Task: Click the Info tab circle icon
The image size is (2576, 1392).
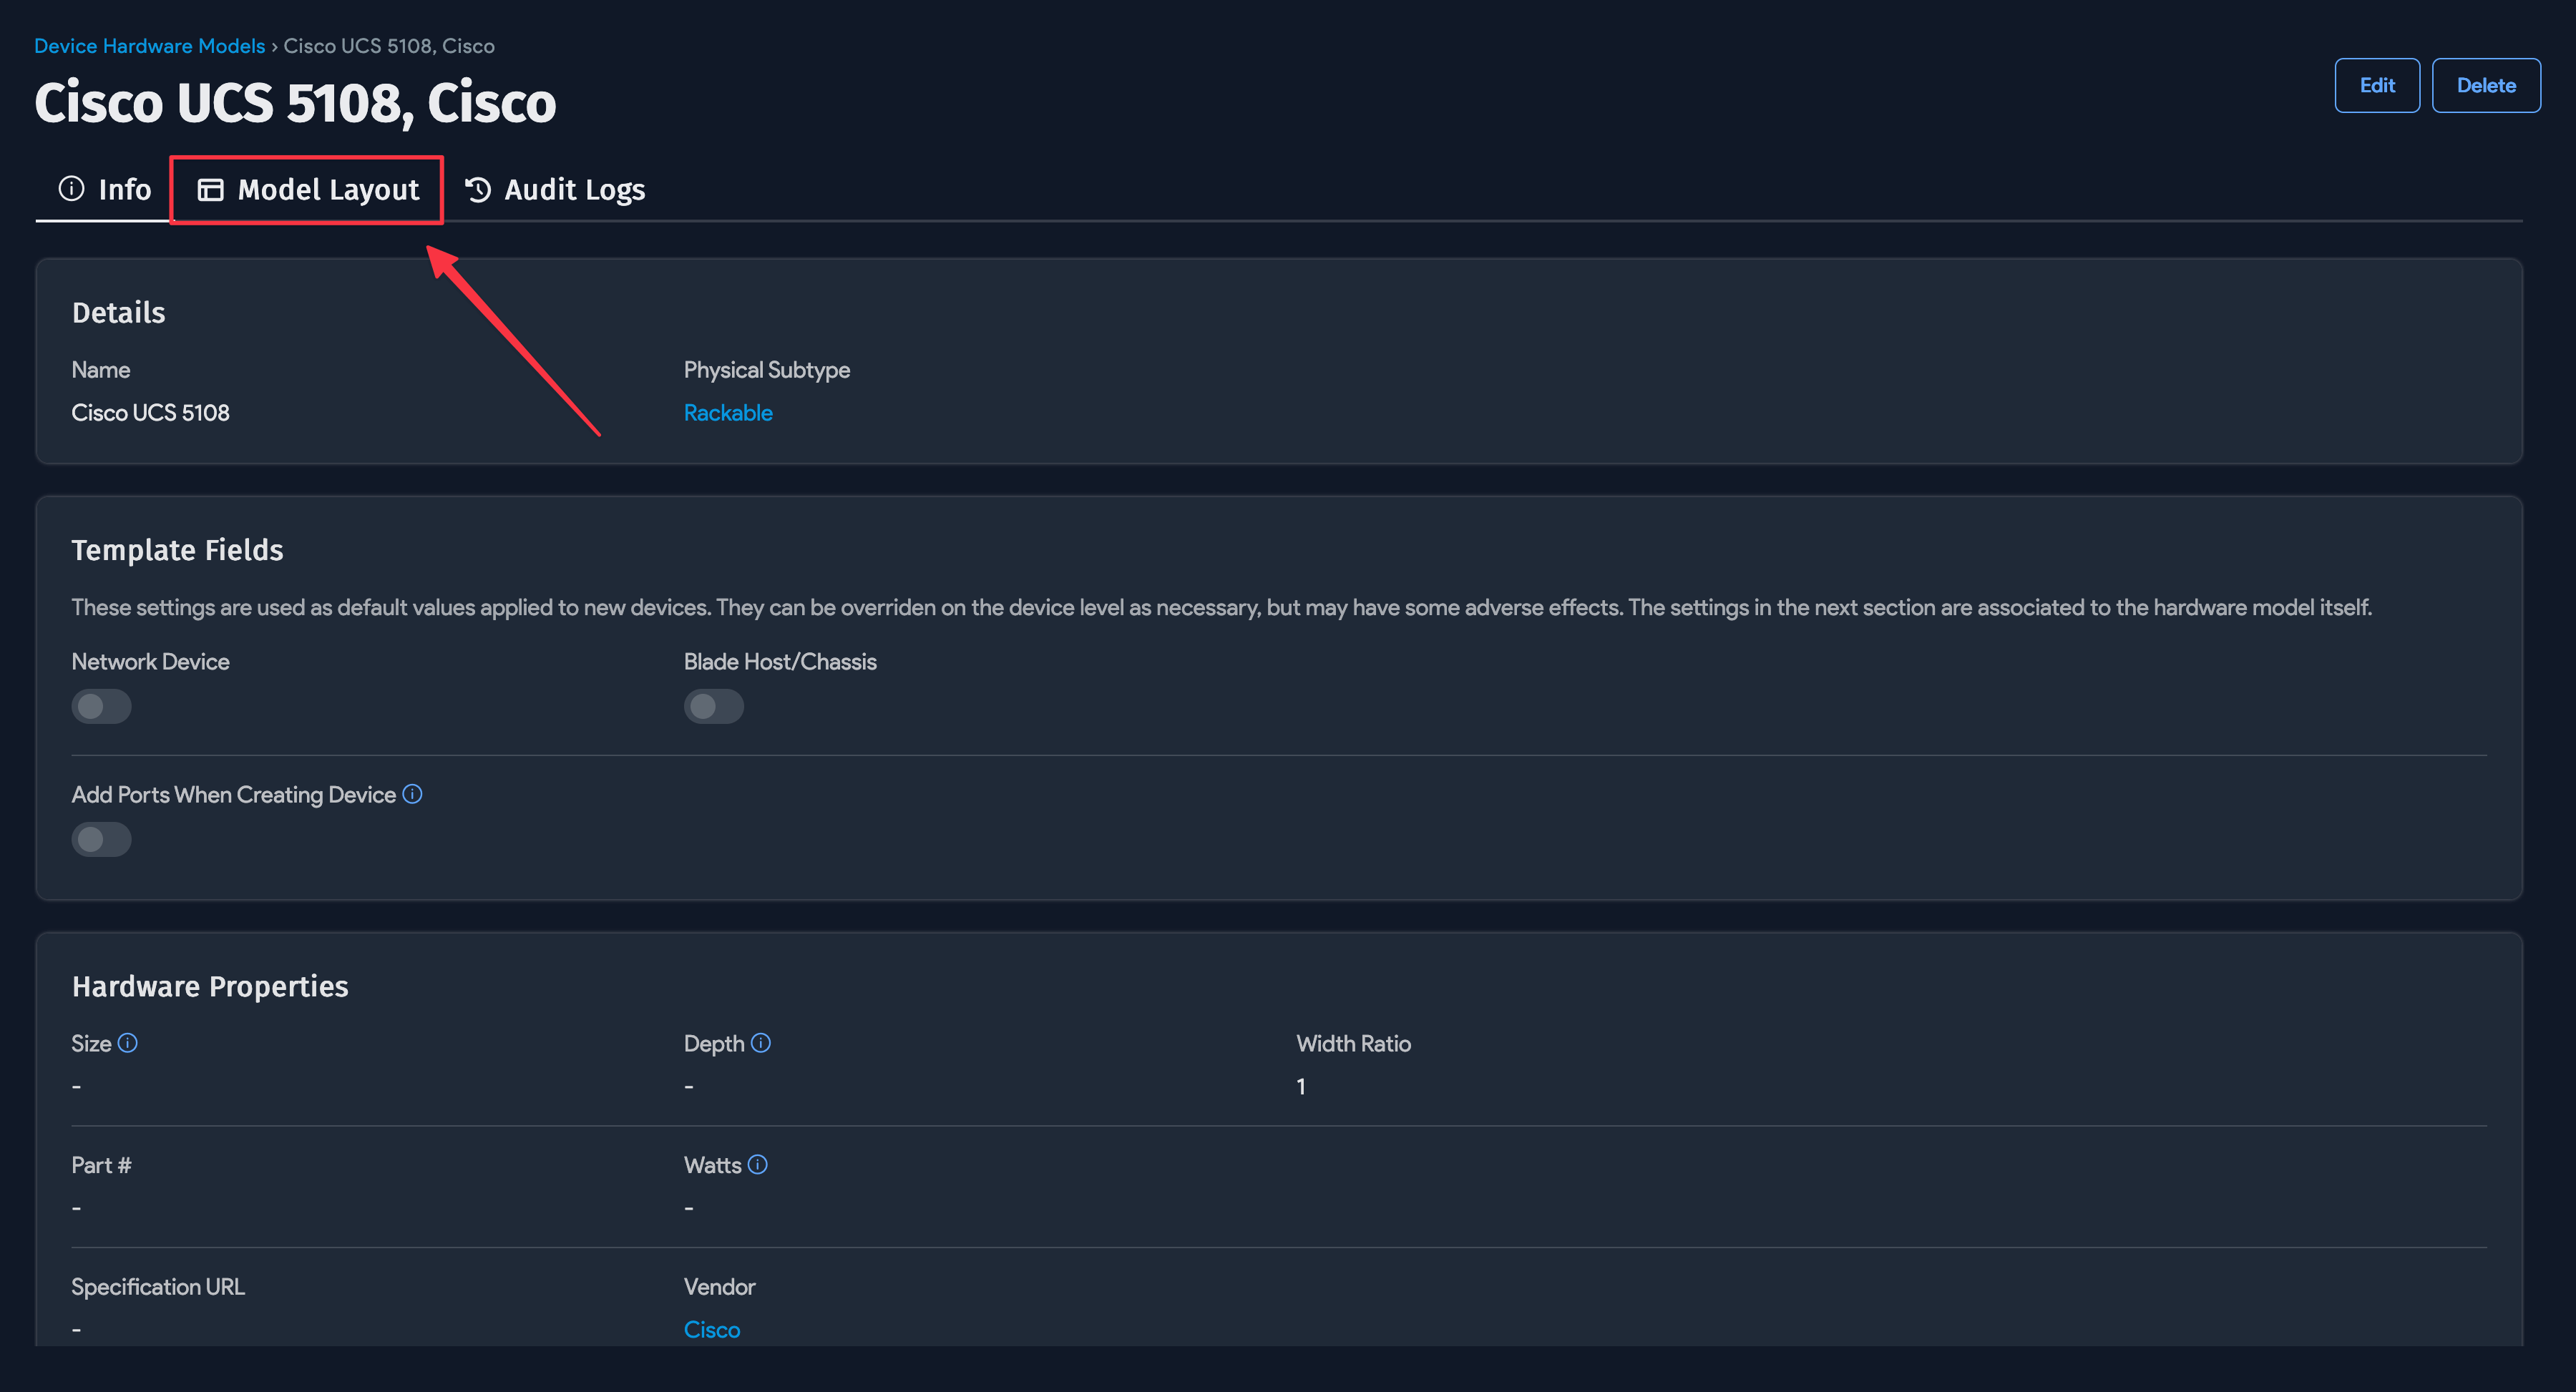Action: point(71,188)
